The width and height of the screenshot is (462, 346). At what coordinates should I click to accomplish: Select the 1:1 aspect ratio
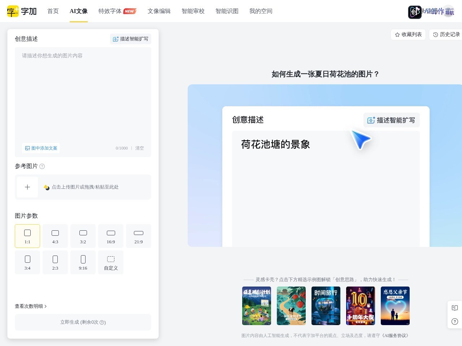click(x=27, y=236)
